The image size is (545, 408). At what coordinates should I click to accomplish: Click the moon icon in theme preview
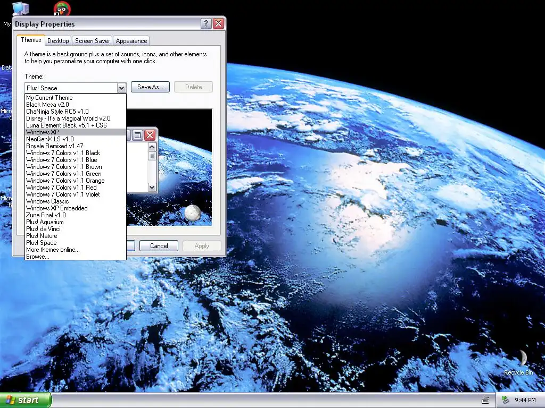[x=192, y=212]
